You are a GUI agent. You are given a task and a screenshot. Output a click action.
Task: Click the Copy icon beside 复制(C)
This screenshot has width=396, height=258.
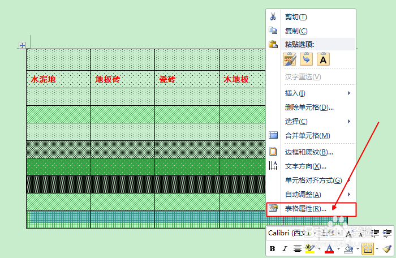click(x=273, y=31)
